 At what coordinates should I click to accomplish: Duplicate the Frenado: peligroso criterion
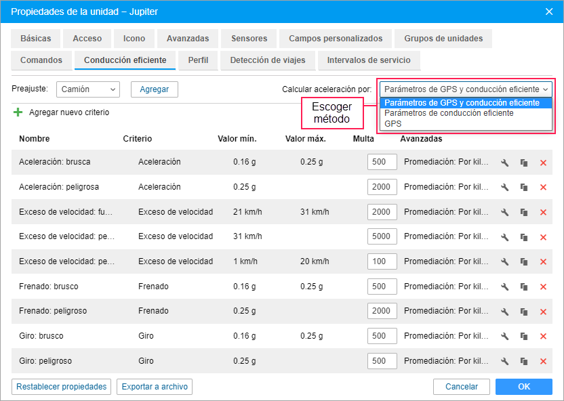click(524, 312)
